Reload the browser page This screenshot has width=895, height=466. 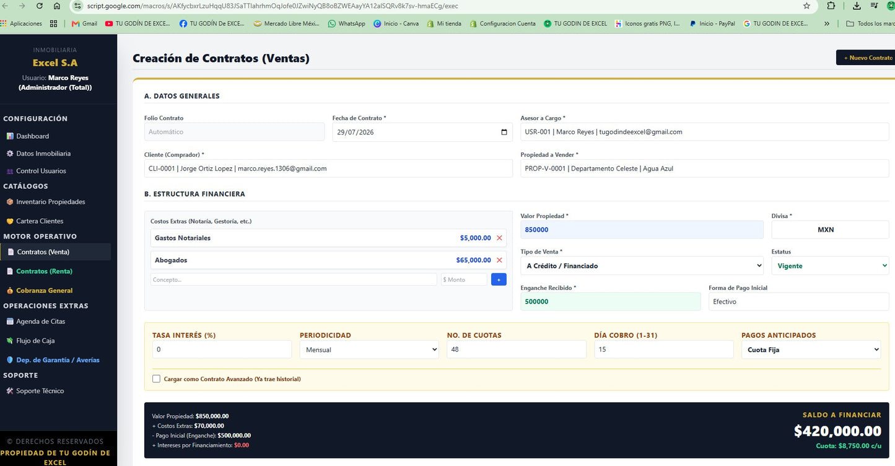[40, 6]
